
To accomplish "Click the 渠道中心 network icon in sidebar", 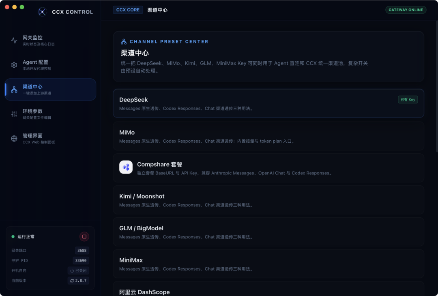I will [14, 89].
